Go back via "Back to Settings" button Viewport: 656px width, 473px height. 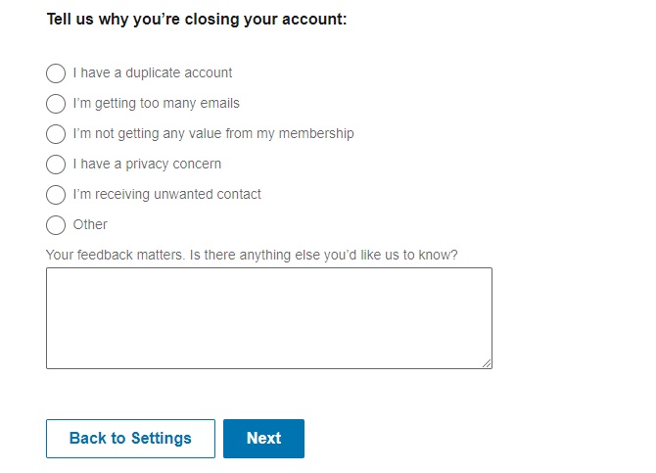(x=130, y=439)
